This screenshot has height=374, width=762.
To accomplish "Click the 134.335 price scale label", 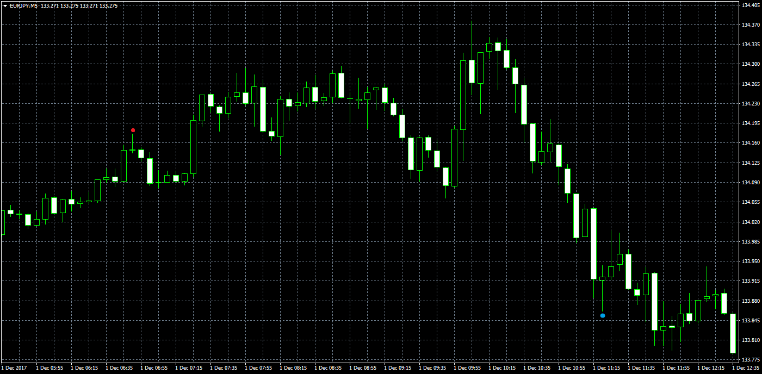I will click(750, 45).
